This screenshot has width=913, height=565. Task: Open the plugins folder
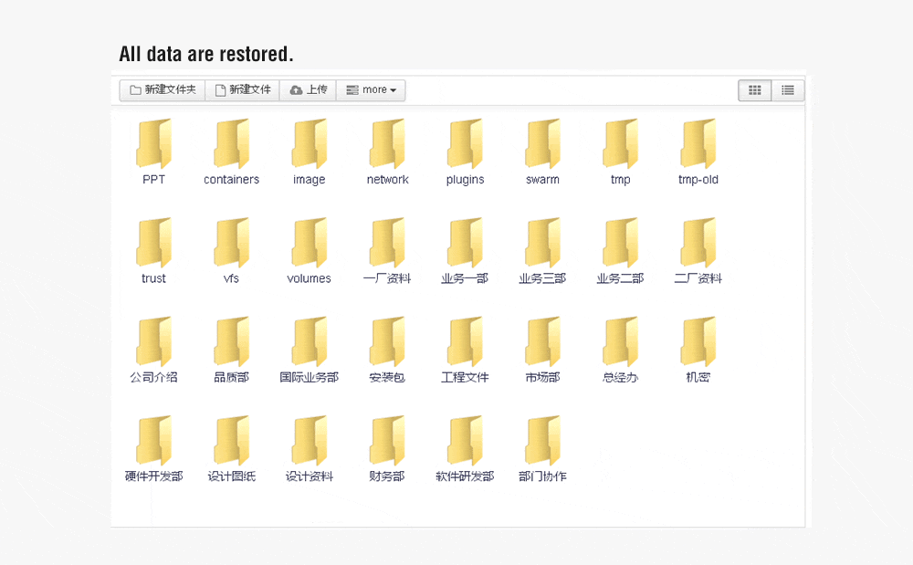[465, 144]
